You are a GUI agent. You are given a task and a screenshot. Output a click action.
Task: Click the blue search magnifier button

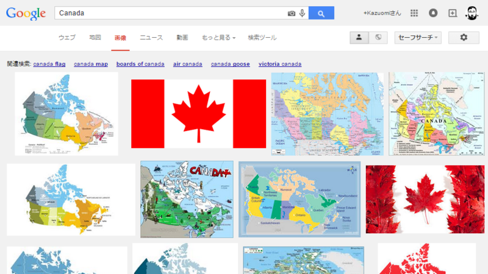point(321,13)
